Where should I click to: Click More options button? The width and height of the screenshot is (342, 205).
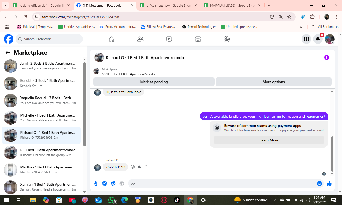pos(274,82)
